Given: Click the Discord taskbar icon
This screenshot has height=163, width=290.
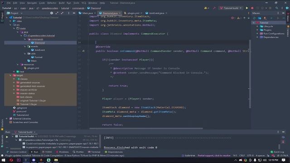Looking at the screenshot, I should coord(34,160).
